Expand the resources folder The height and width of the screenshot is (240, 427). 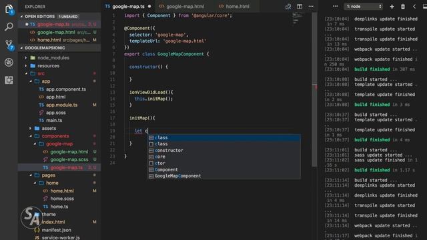[26, 65]
